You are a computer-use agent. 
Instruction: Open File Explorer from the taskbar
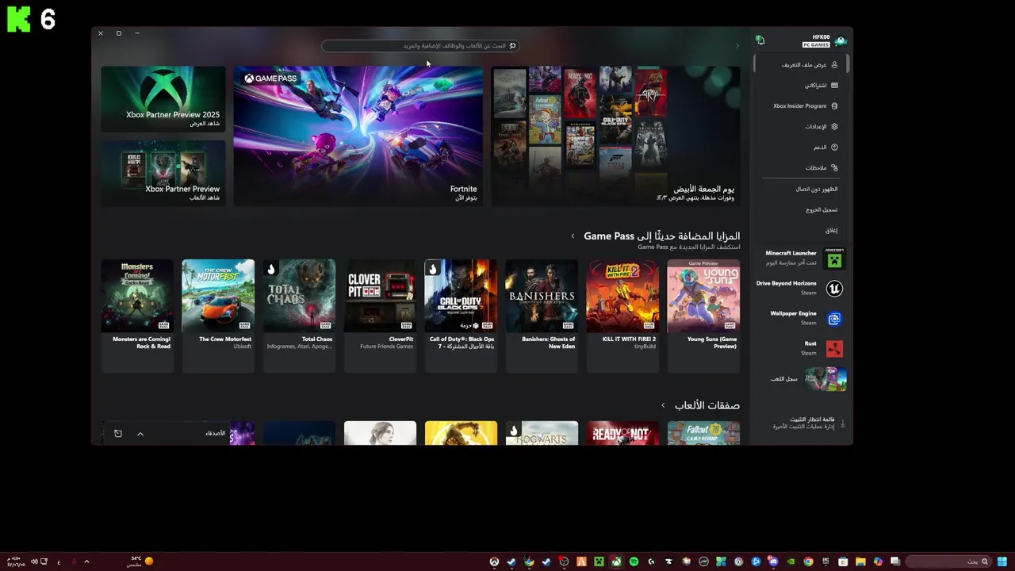point(860,561)
